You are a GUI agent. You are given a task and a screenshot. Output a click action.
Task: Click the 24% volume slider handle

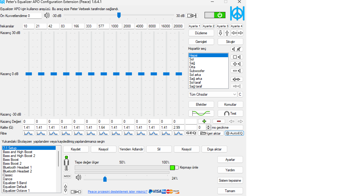105,179
